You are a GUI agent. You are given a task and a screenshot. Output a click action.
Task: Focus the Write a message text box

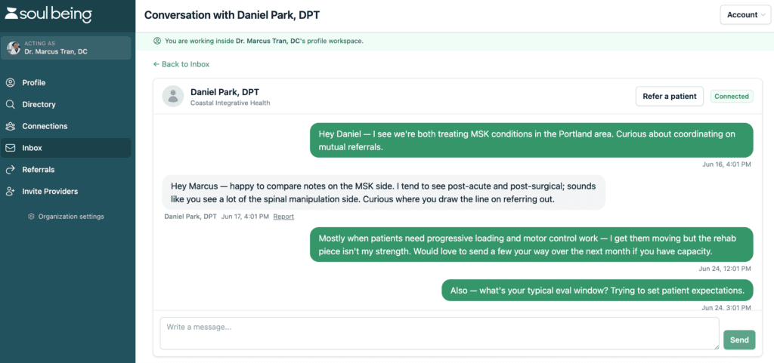pos(439,334)
